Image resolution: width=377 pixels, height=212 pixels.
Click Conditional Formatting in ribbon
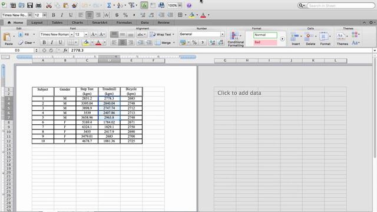point(236,39)
